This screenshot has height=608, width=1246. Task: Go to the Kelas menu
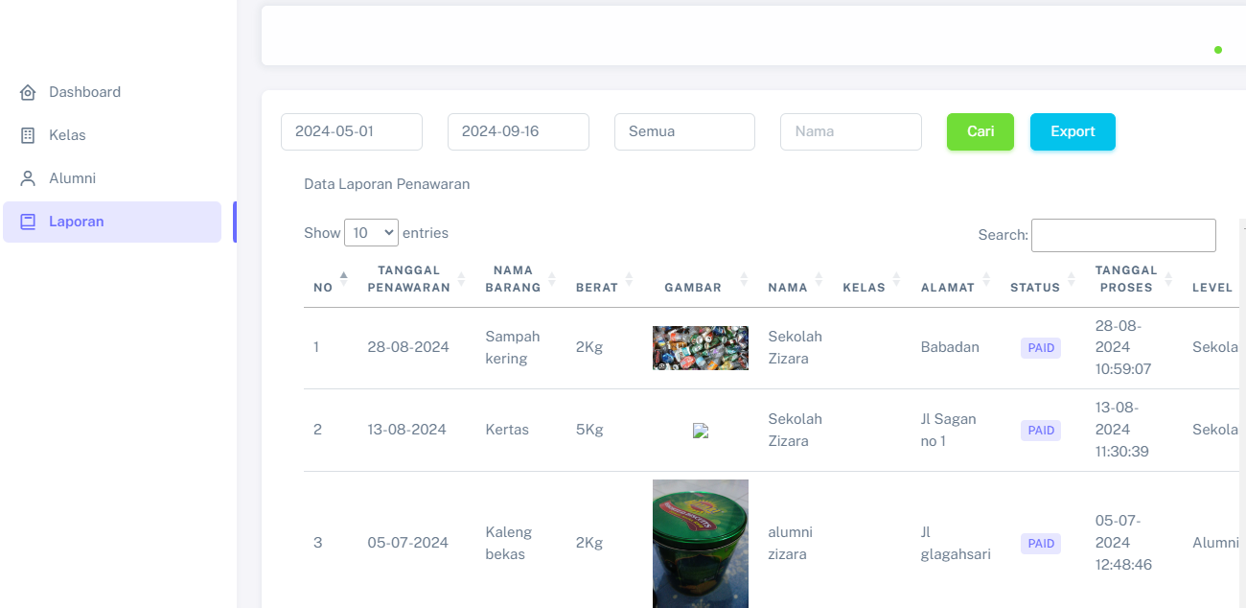pos(67,135)
